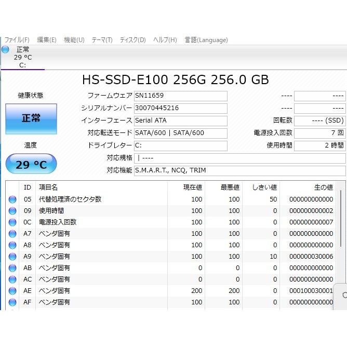Click ベンダ固有 label in AF row
The image size is (347, 347).
pos(55,302)
